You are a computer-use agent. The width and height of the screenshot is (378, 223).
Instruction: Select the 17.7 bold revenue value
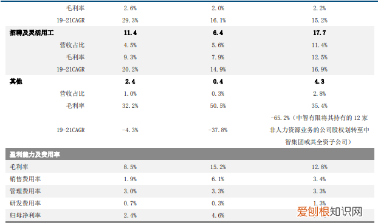[320, 33]
